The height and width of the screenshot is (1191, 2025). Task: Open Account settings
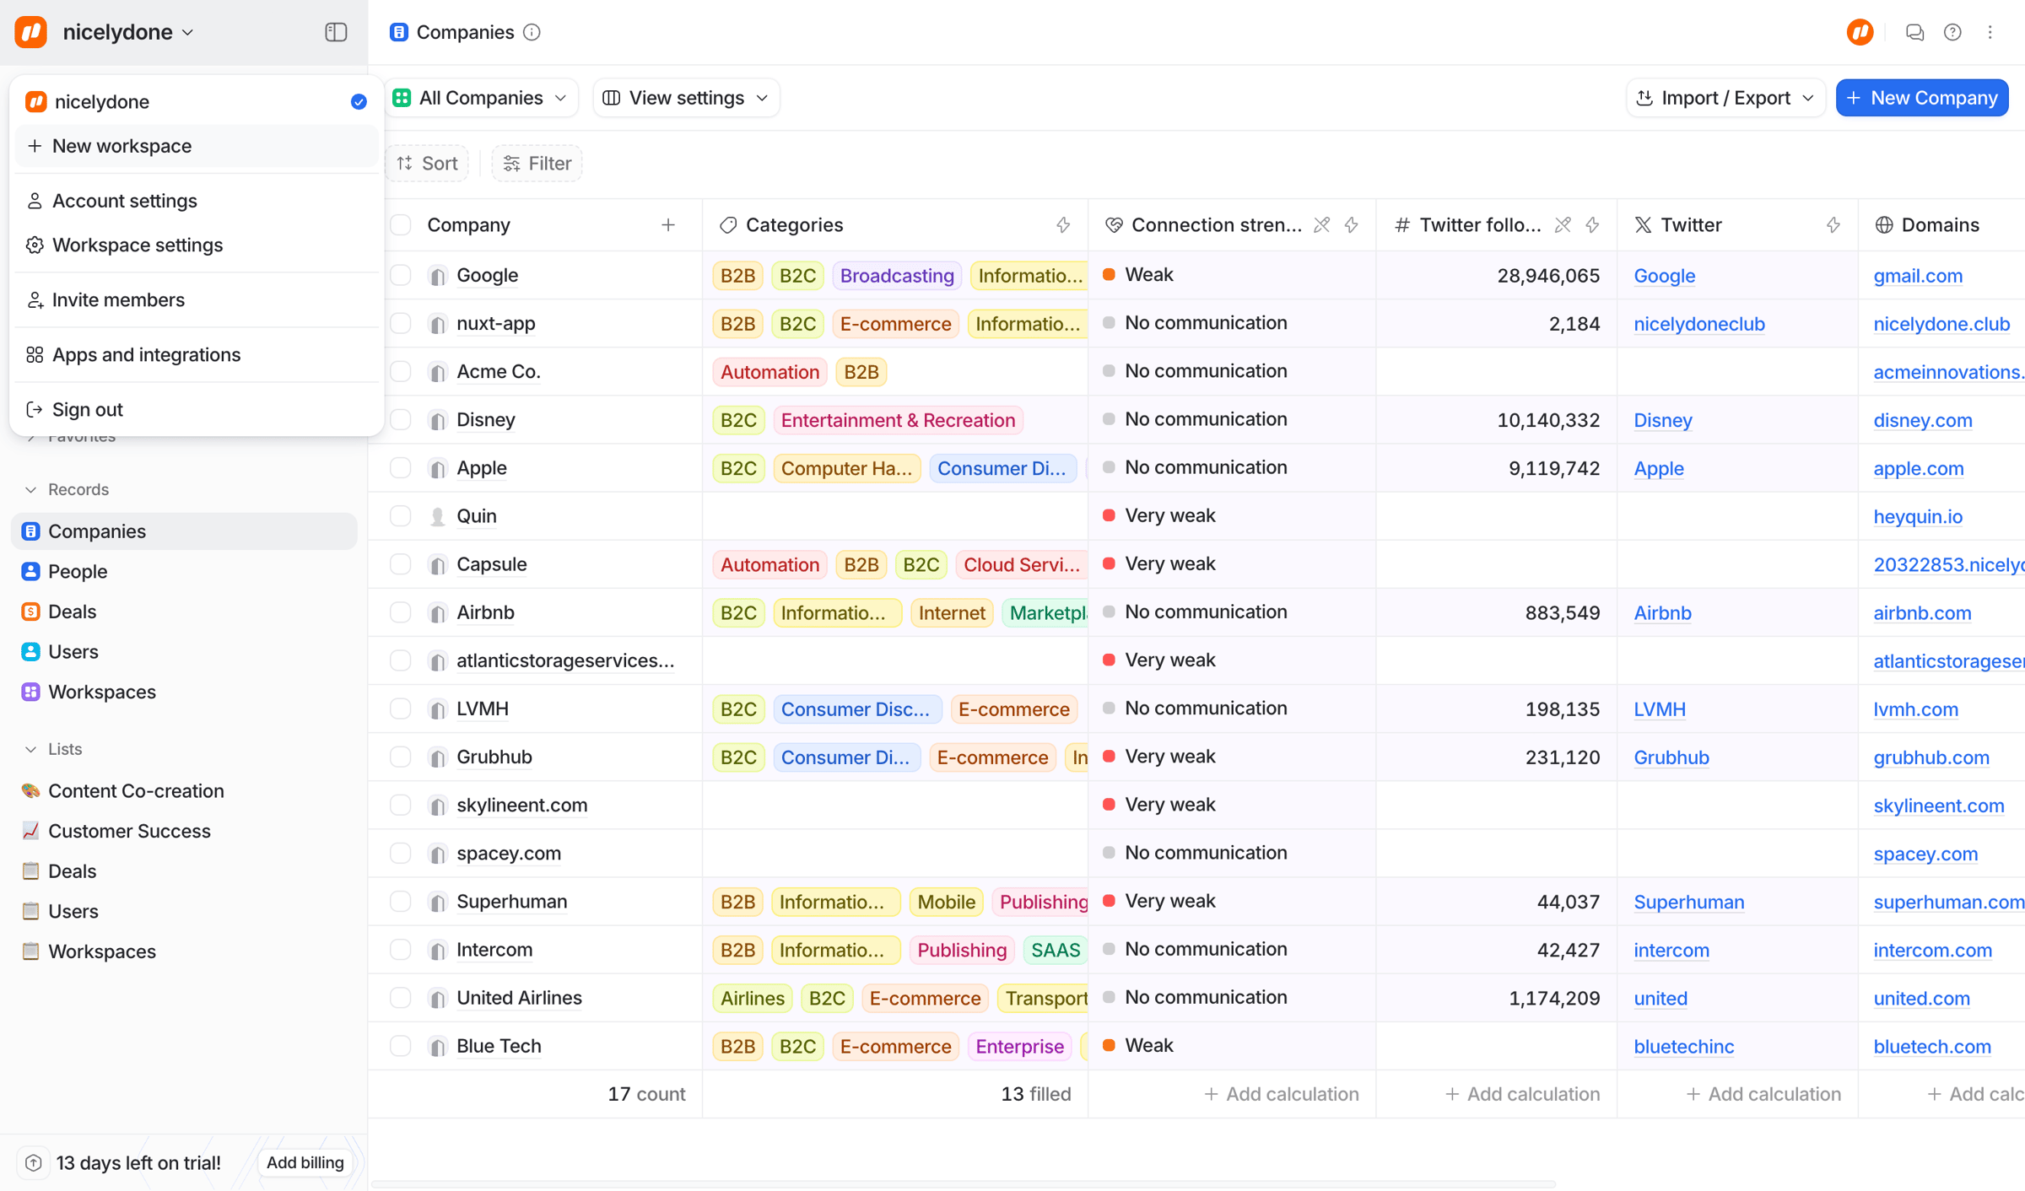[x=196, y=201]
